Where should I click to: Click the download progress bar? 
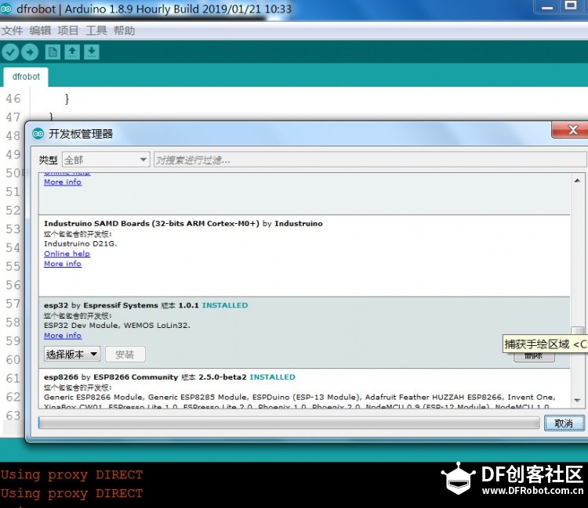click(x=289, y=423)
